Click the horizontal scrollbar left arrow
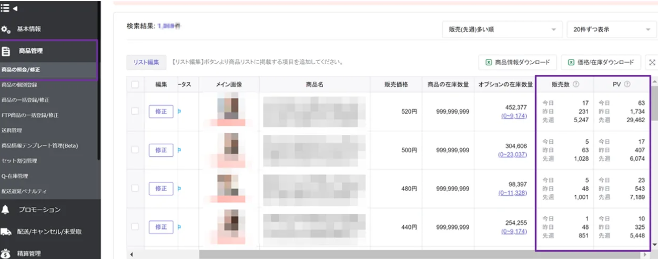Screen dimensions: 658x259 [x=130, y=255]
